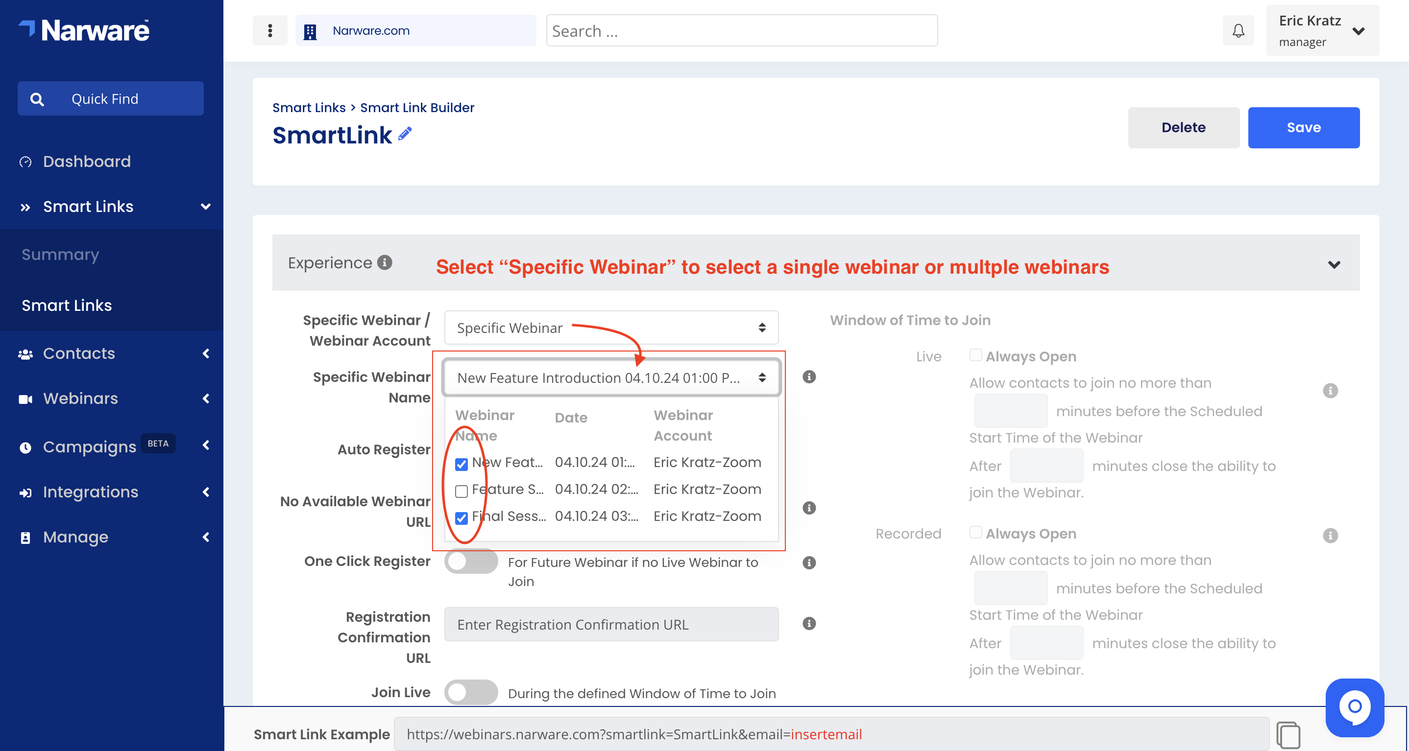Click info icon beside Specific Webinar Name
1409x751 pixels.
point(809,376)
